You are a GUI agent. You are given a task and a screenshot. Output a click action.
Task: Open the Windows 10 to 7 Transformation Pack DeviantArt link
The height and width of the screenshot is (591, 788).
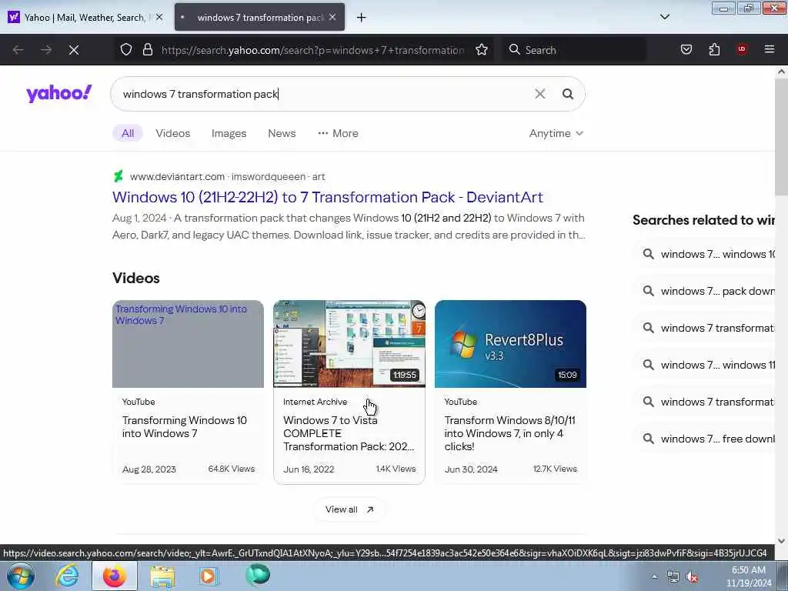pyautogui.click(x=328, y=197)
